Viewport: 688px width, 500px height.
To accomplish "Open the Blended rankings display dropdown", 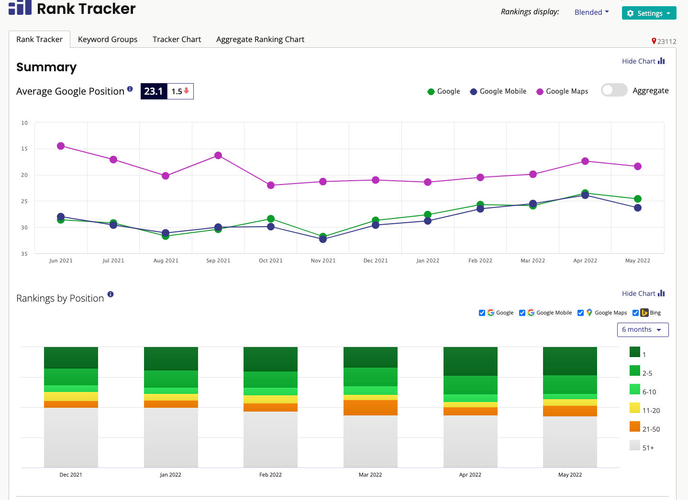I will (x=592, y=12).
